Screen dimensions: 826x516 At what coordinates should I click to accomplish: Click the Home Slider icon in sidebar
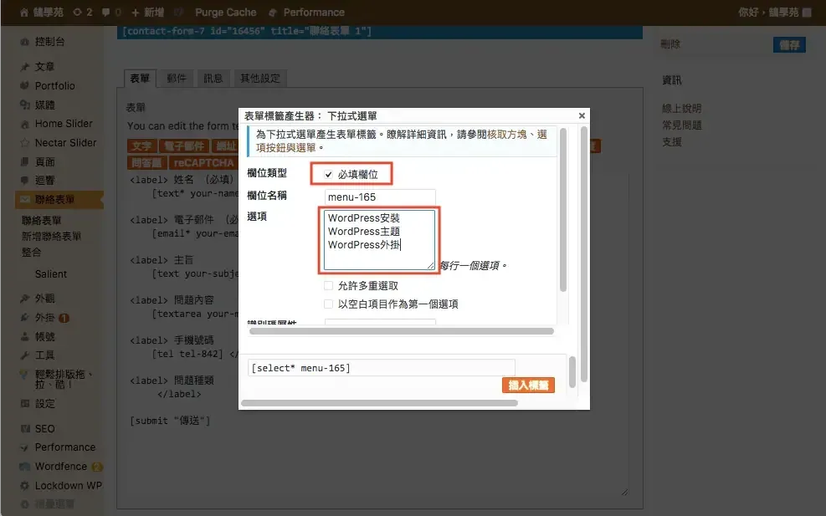(x=24, y=124)
